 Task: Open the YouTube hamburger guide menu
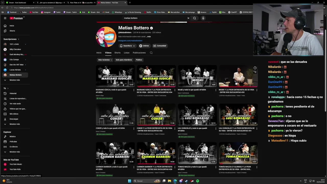pyautogui.click(x=5, y=18)
